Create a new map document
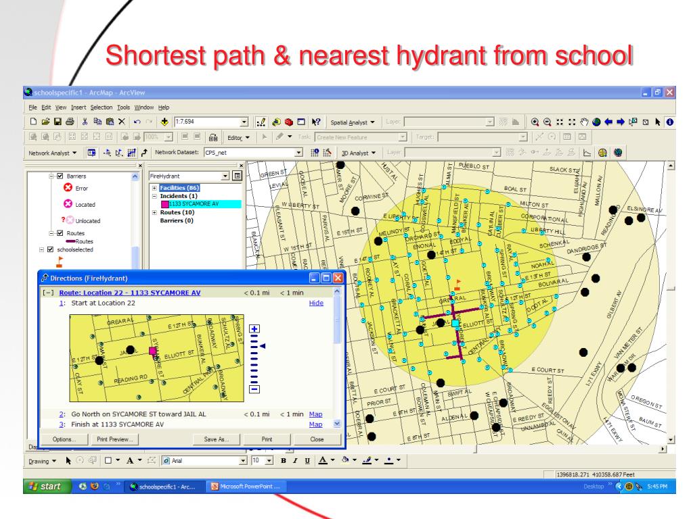This screenshot has height=519, width=693. pyautogui.click(x=33, y=122)
